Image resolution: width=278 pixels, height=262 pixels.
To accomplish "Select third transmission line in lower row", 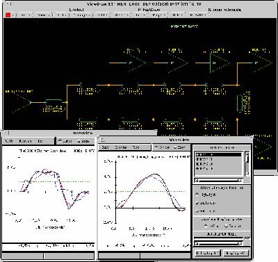I will pos(172,120).
